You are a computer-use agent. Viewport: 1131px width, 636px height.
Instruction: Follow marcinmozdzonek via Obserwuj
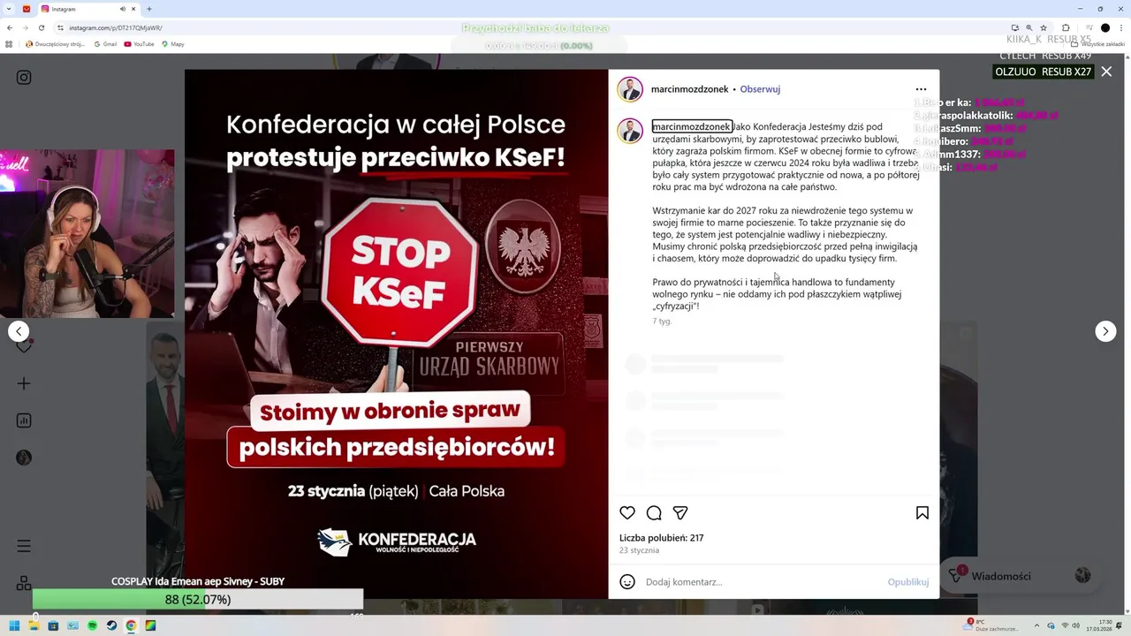click(x=760, y=89)
